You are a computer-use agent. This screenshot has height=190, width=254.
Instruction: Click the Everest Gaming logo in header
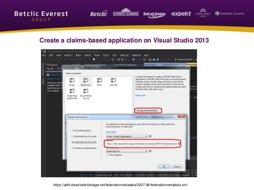126,12
